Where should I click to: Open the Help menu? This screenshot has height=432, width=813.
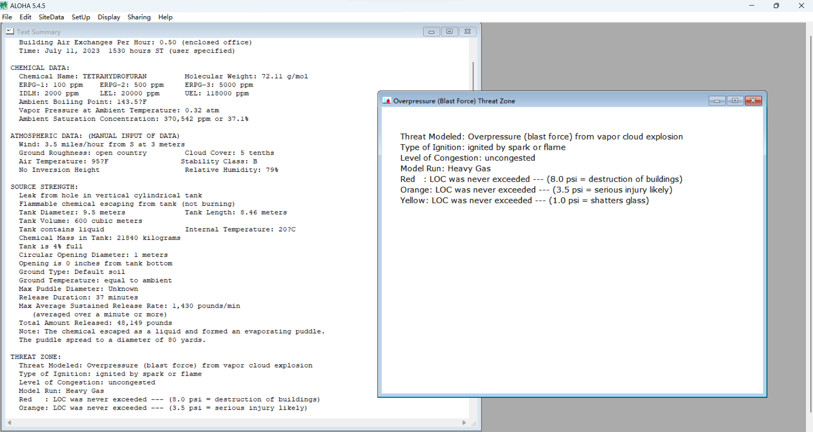(165, 17)
